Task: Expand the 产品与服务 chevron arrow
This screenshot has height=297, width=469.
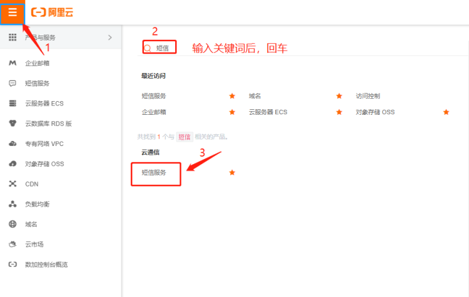Action: point(110,37)
